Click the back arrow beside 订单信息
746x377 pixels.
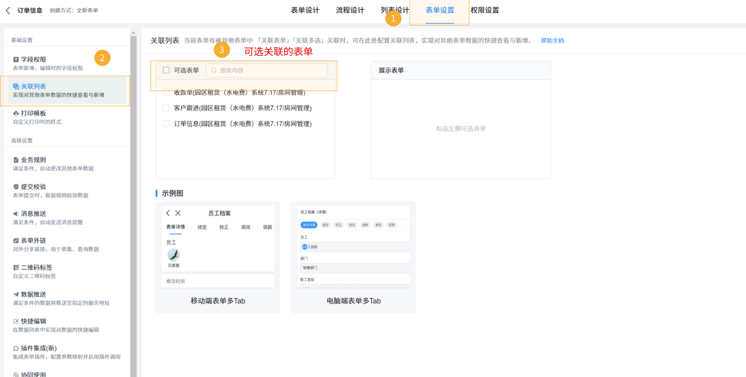click(x=8, y=10)
